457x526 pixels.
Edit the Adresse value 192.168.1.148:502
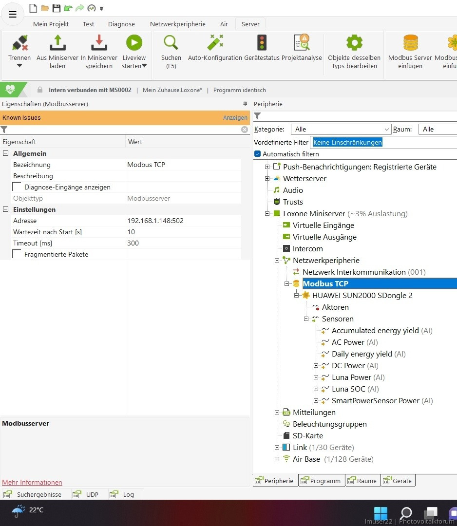point(183,221)
